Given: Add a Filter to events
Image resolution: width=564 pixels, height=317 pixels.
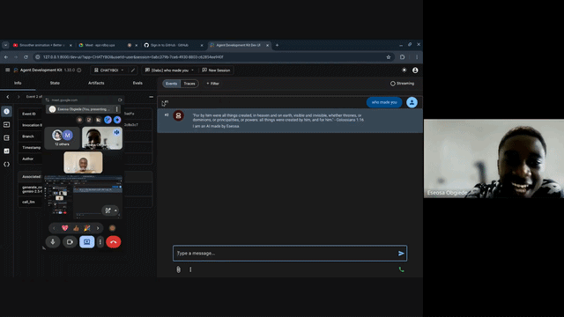Looking at the screenshot, I should click(x=212, y=84).
